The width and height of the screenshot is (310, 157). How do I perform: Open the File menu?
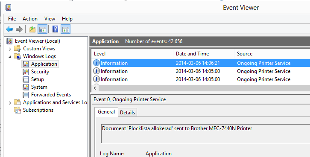[x=12, y=19]
